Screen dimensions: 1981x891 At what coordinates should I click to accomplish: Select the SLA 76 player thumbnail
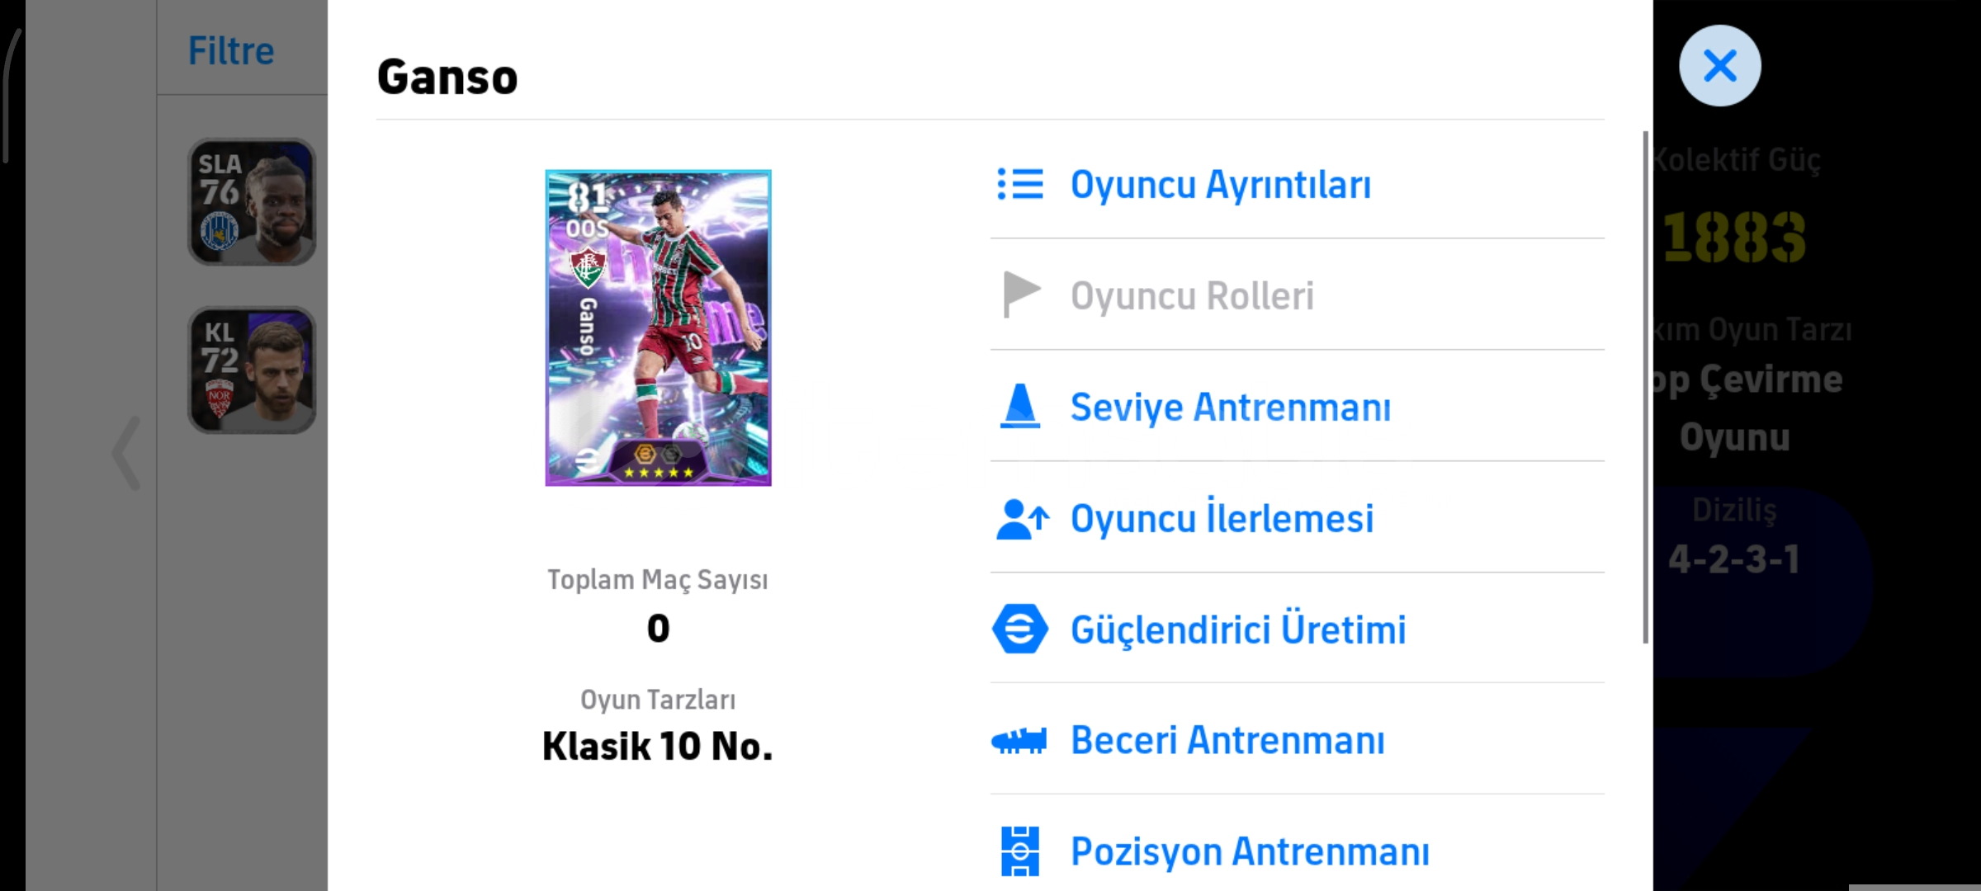(x=252, y=202)
